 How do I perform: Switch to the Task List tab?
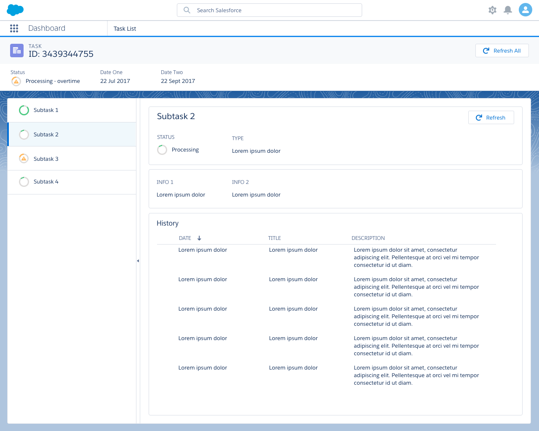tap(125, 29)
